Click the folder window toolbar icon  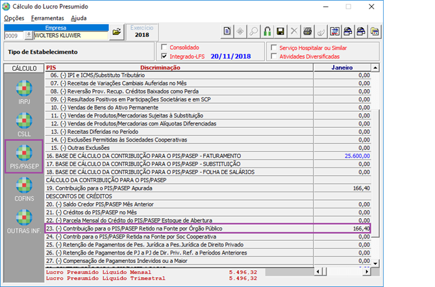(375, 31)
